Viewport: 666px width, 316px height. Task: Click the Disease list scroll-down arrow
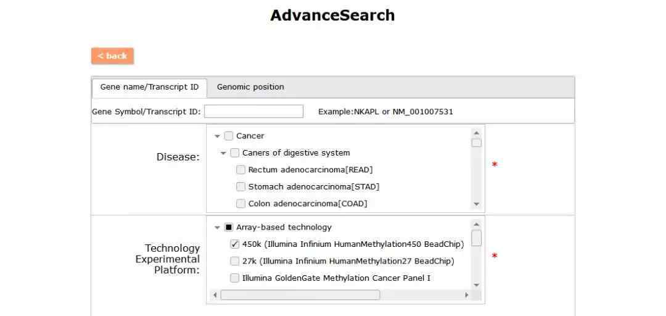[x=476, y=204]
